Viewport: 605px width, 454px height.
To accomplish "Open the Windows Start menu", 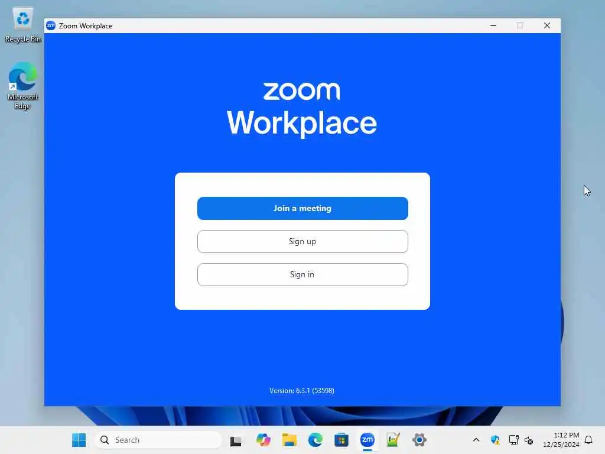I will point(79,440).
